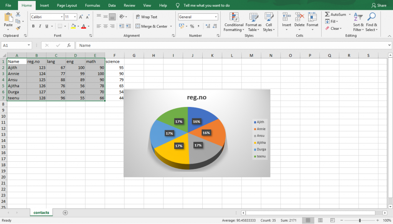Switch to the Formulas ribbon tab
Image resolution: width=393 pixels, height=224 pixels.
pos(92,5)
